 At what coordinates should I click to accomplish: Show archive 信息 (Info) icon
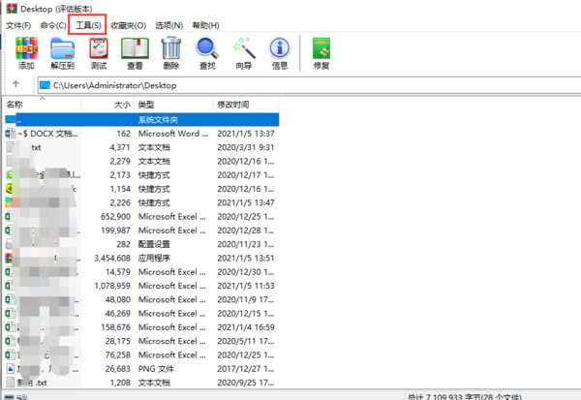280,52
